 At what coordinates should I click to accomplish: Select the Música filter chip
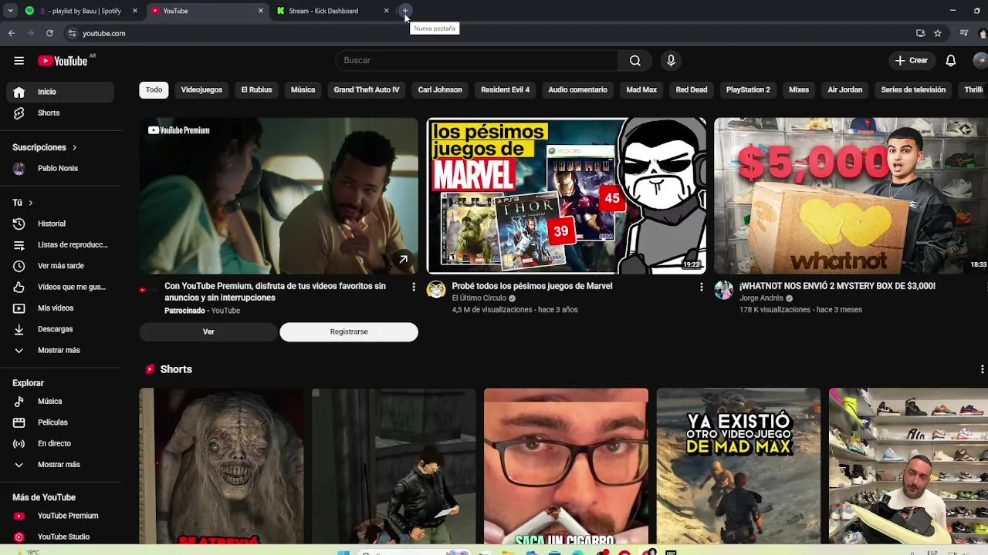coord(303,90)
